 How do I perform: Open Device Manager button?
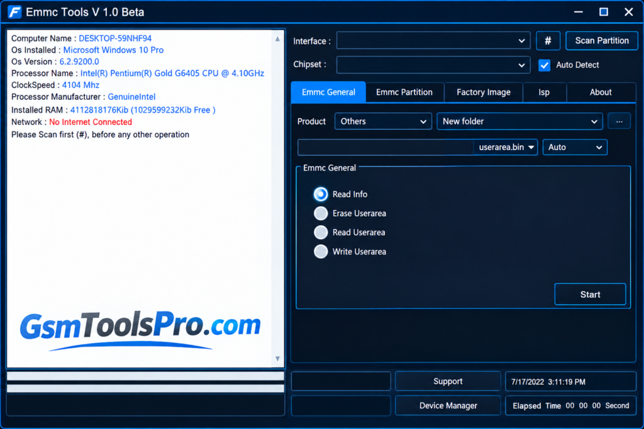click(448, 406)
